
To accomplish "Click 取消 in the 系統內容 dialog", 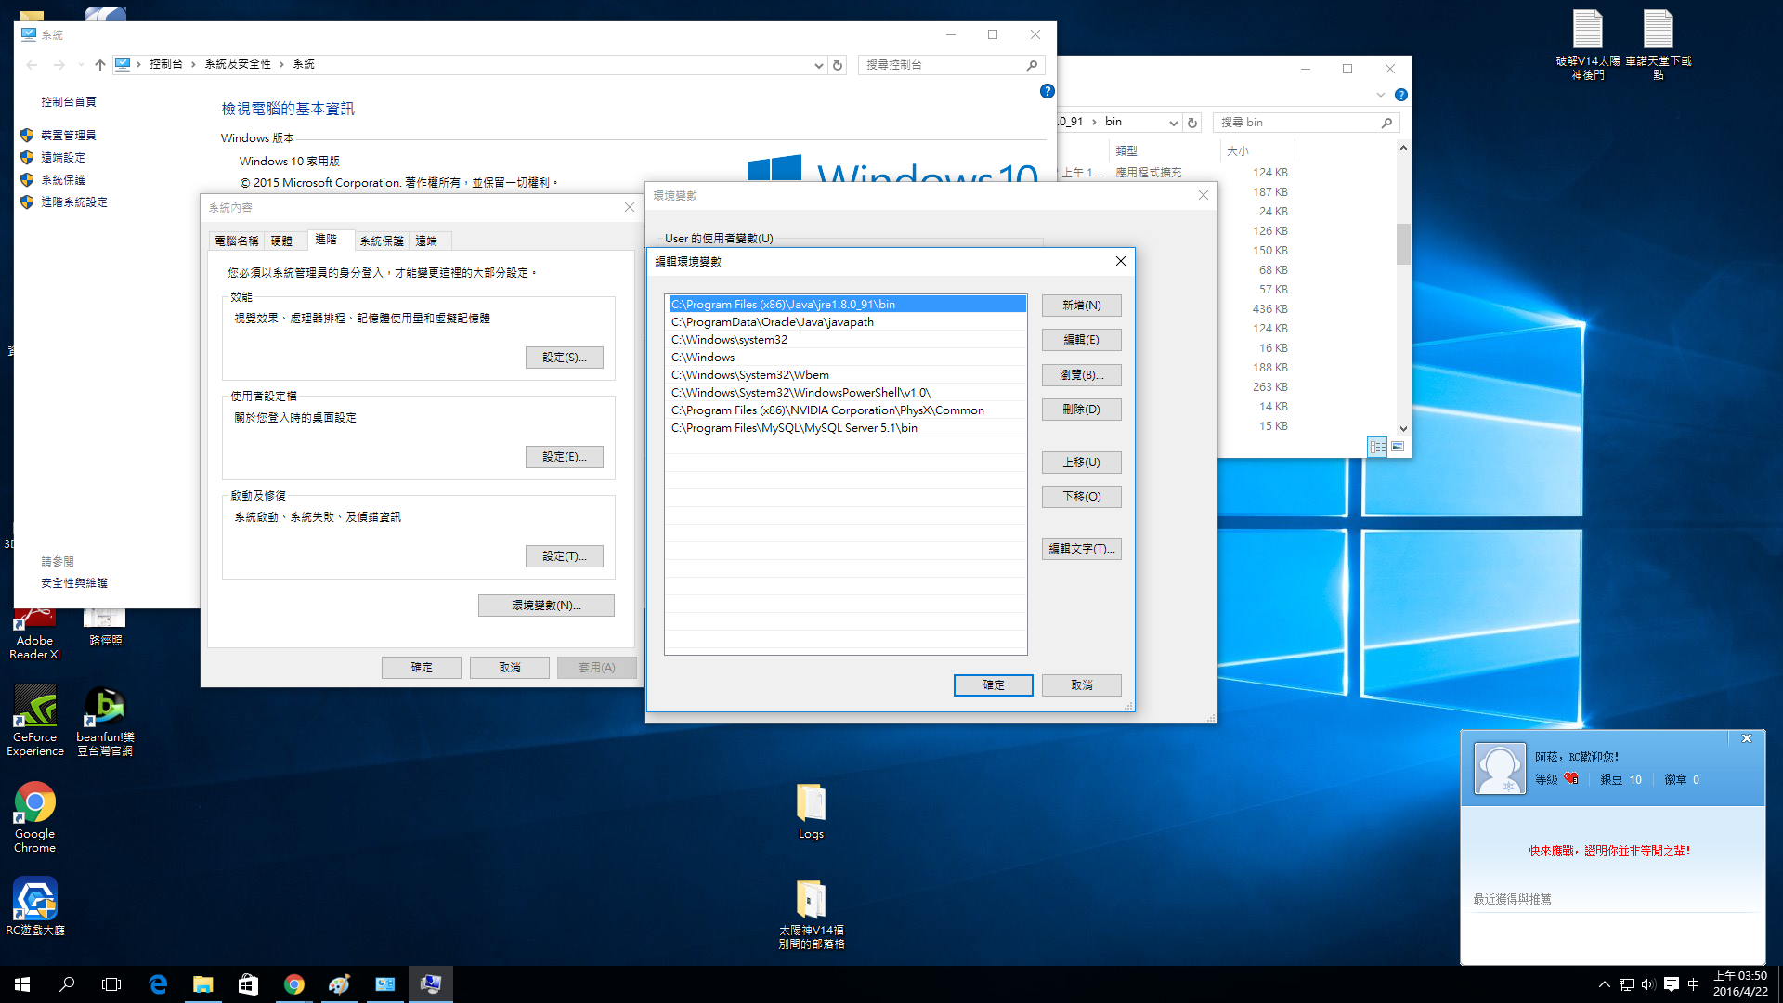I will pos(509,668).
